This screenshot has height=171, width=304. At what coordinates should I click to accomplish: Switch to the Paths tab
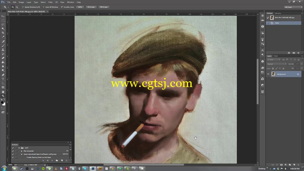pyautogui.click(x=276, y=56)
